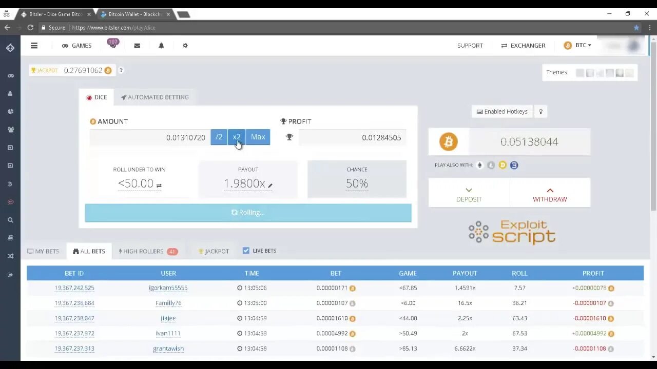Double the bet with x2 button

pos(237,137)
